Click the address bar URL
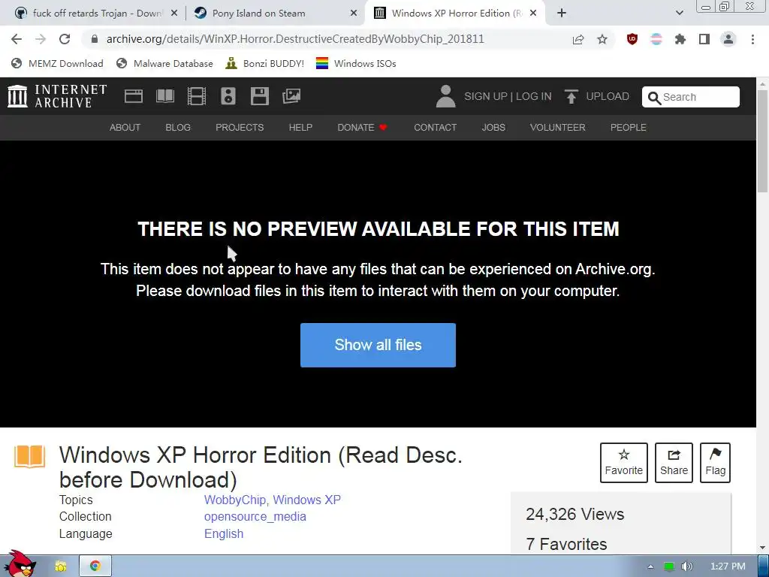This screenshot has height=577, width=769. tap(294, 39)
